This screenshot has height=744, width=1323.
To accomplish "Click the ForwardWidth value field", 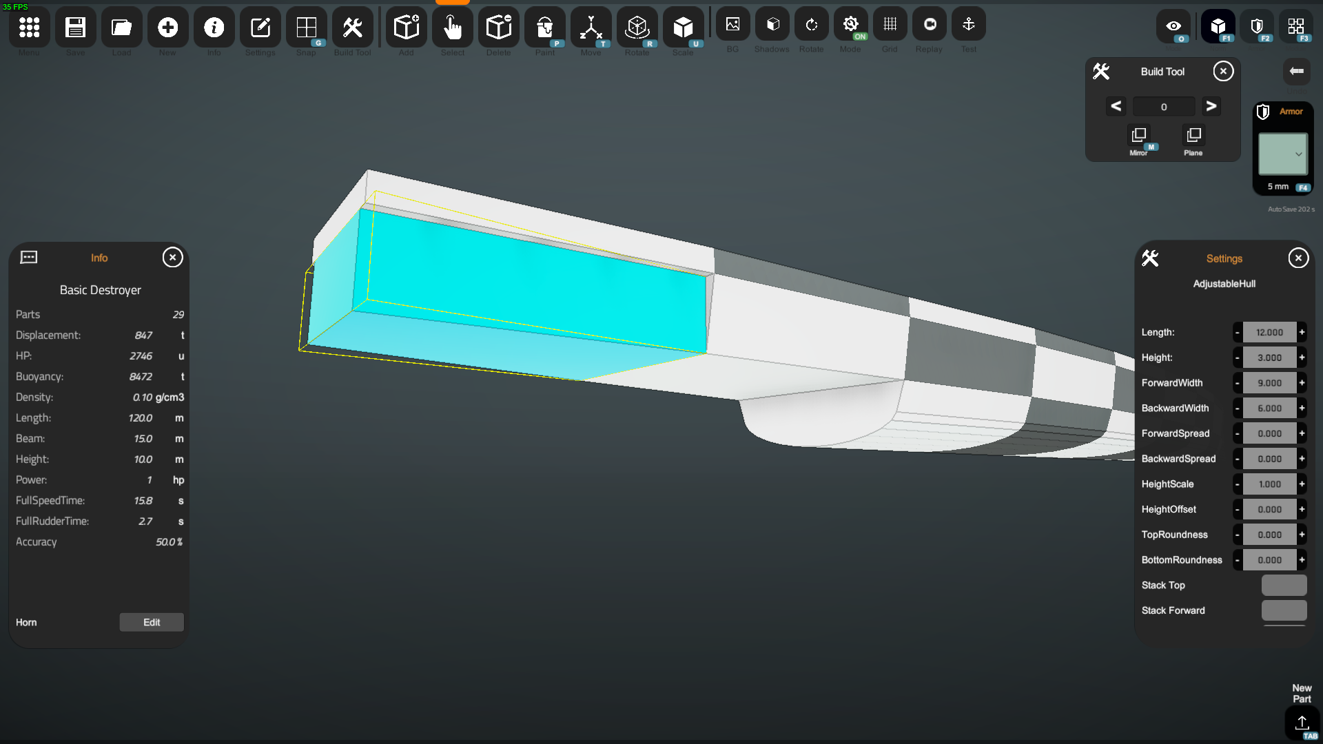I will click(x=1269, y=383).
